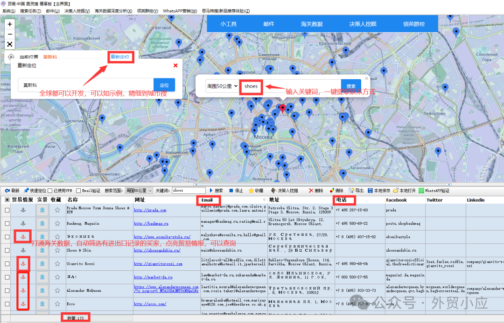The image size is (504, 323).
Task: Click the 领英群控 tab on the map
Action: 414,24
